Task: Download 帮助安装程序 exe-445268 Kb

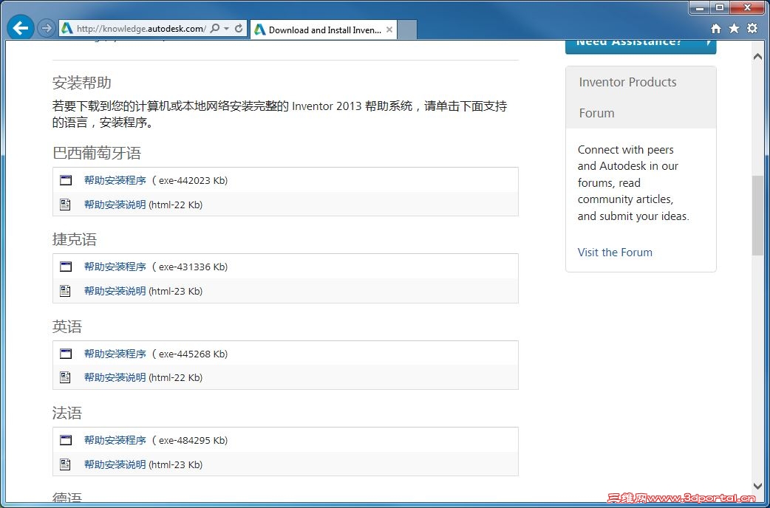Action: pyautogui.click(x=115, y=354)
